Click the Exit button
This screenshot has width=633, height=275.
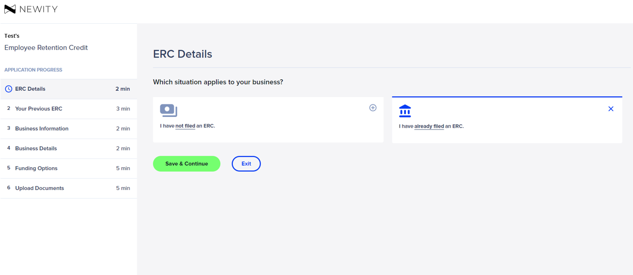(x=246, y=164)
